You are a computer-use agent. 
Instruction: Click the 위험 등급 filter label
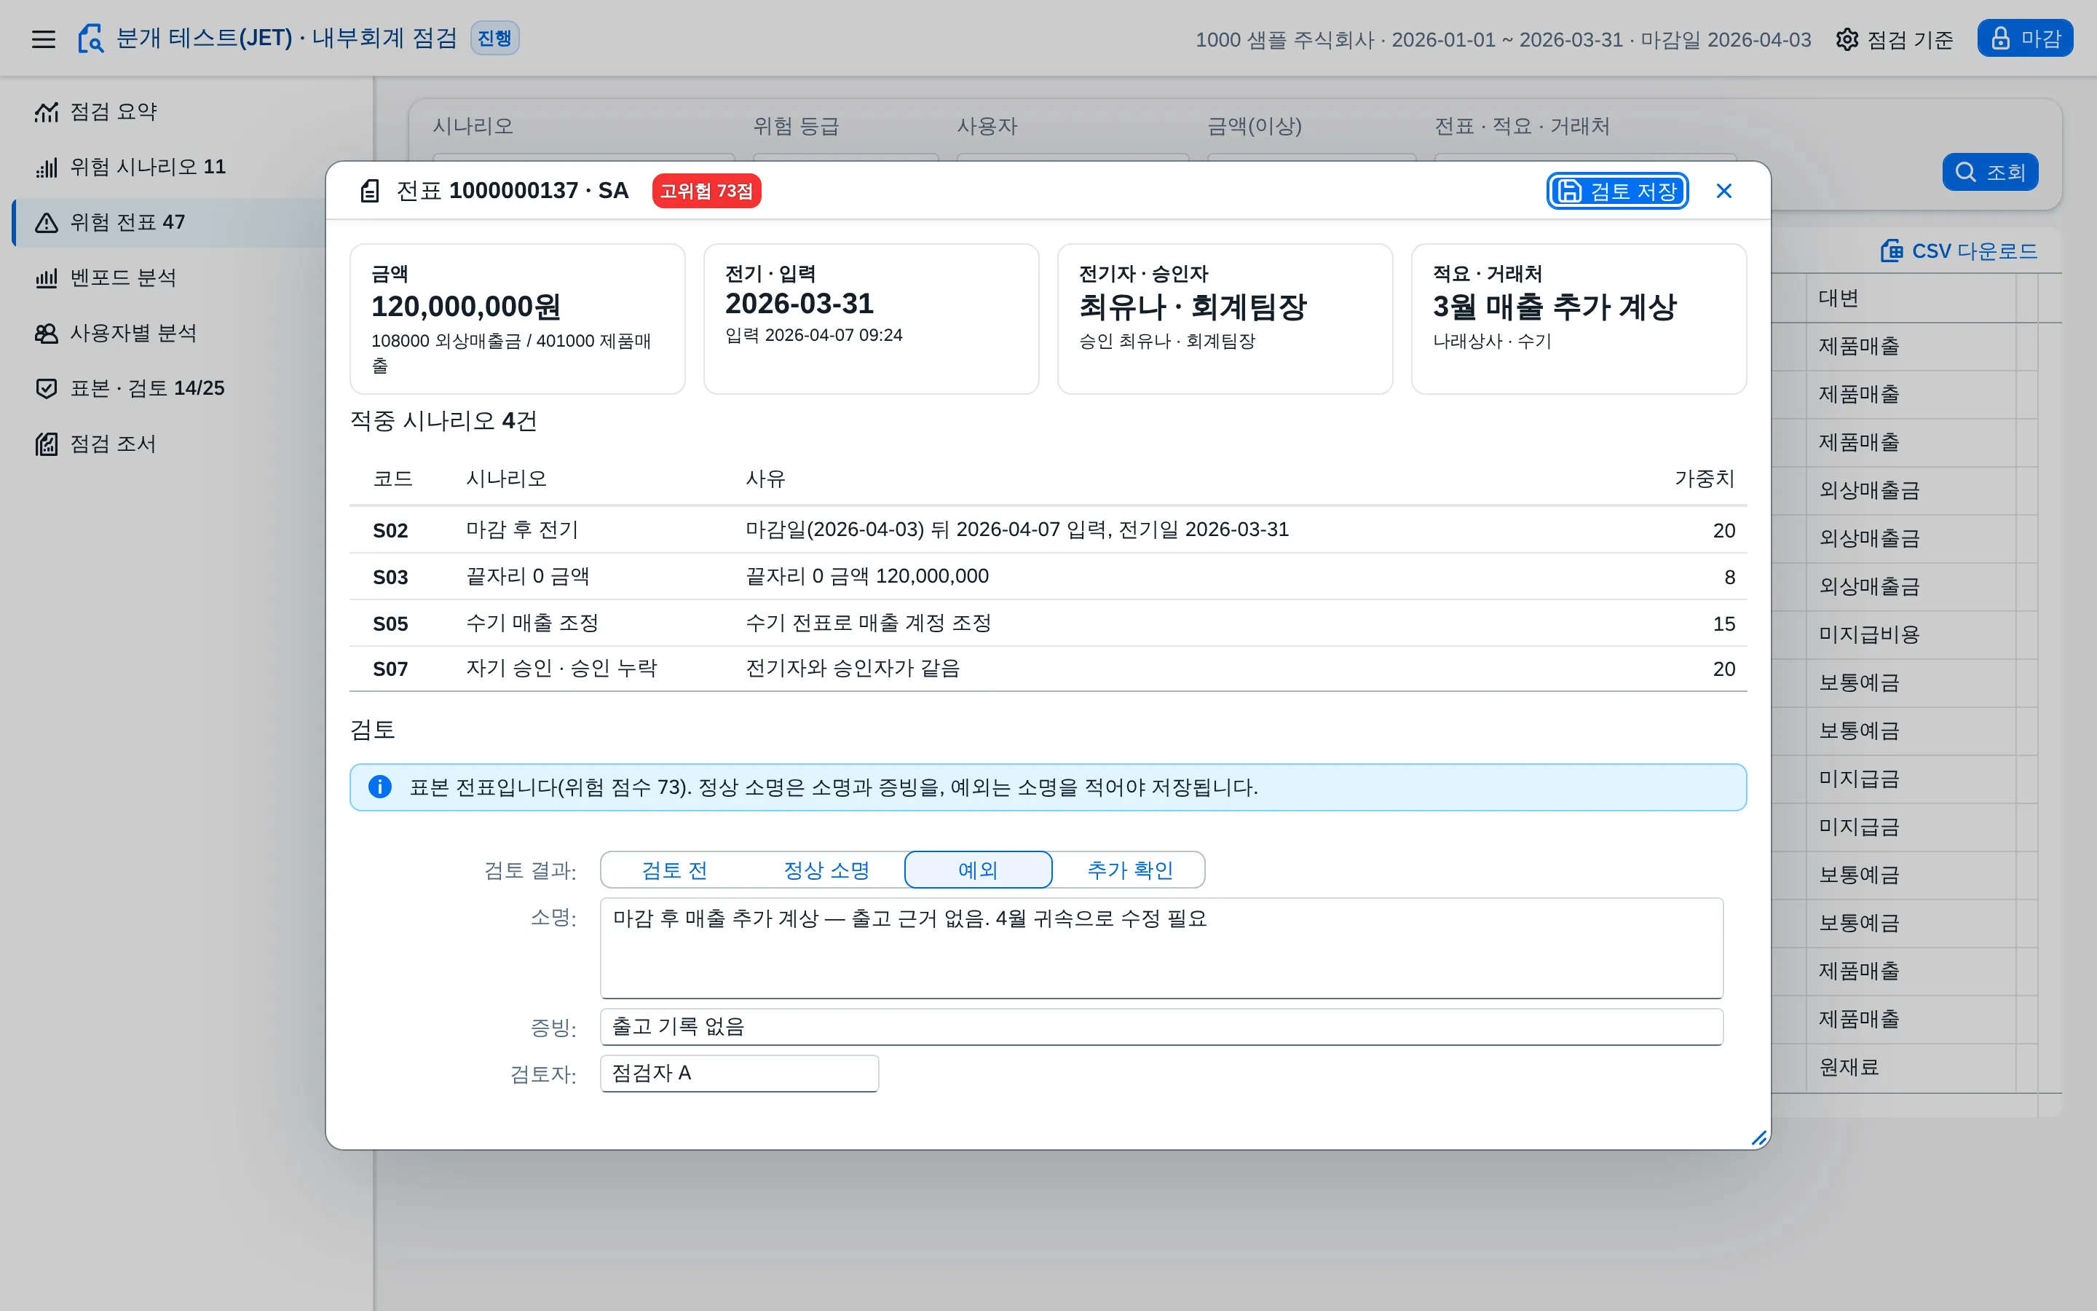[x=797, y=127]
